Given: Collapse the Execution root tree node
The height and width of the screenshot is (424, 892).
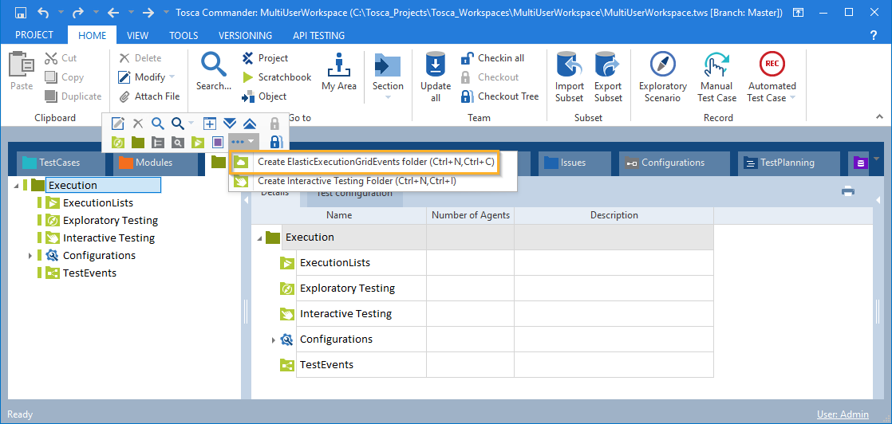Looking at the screenshot, I should [x=18, y=186].
